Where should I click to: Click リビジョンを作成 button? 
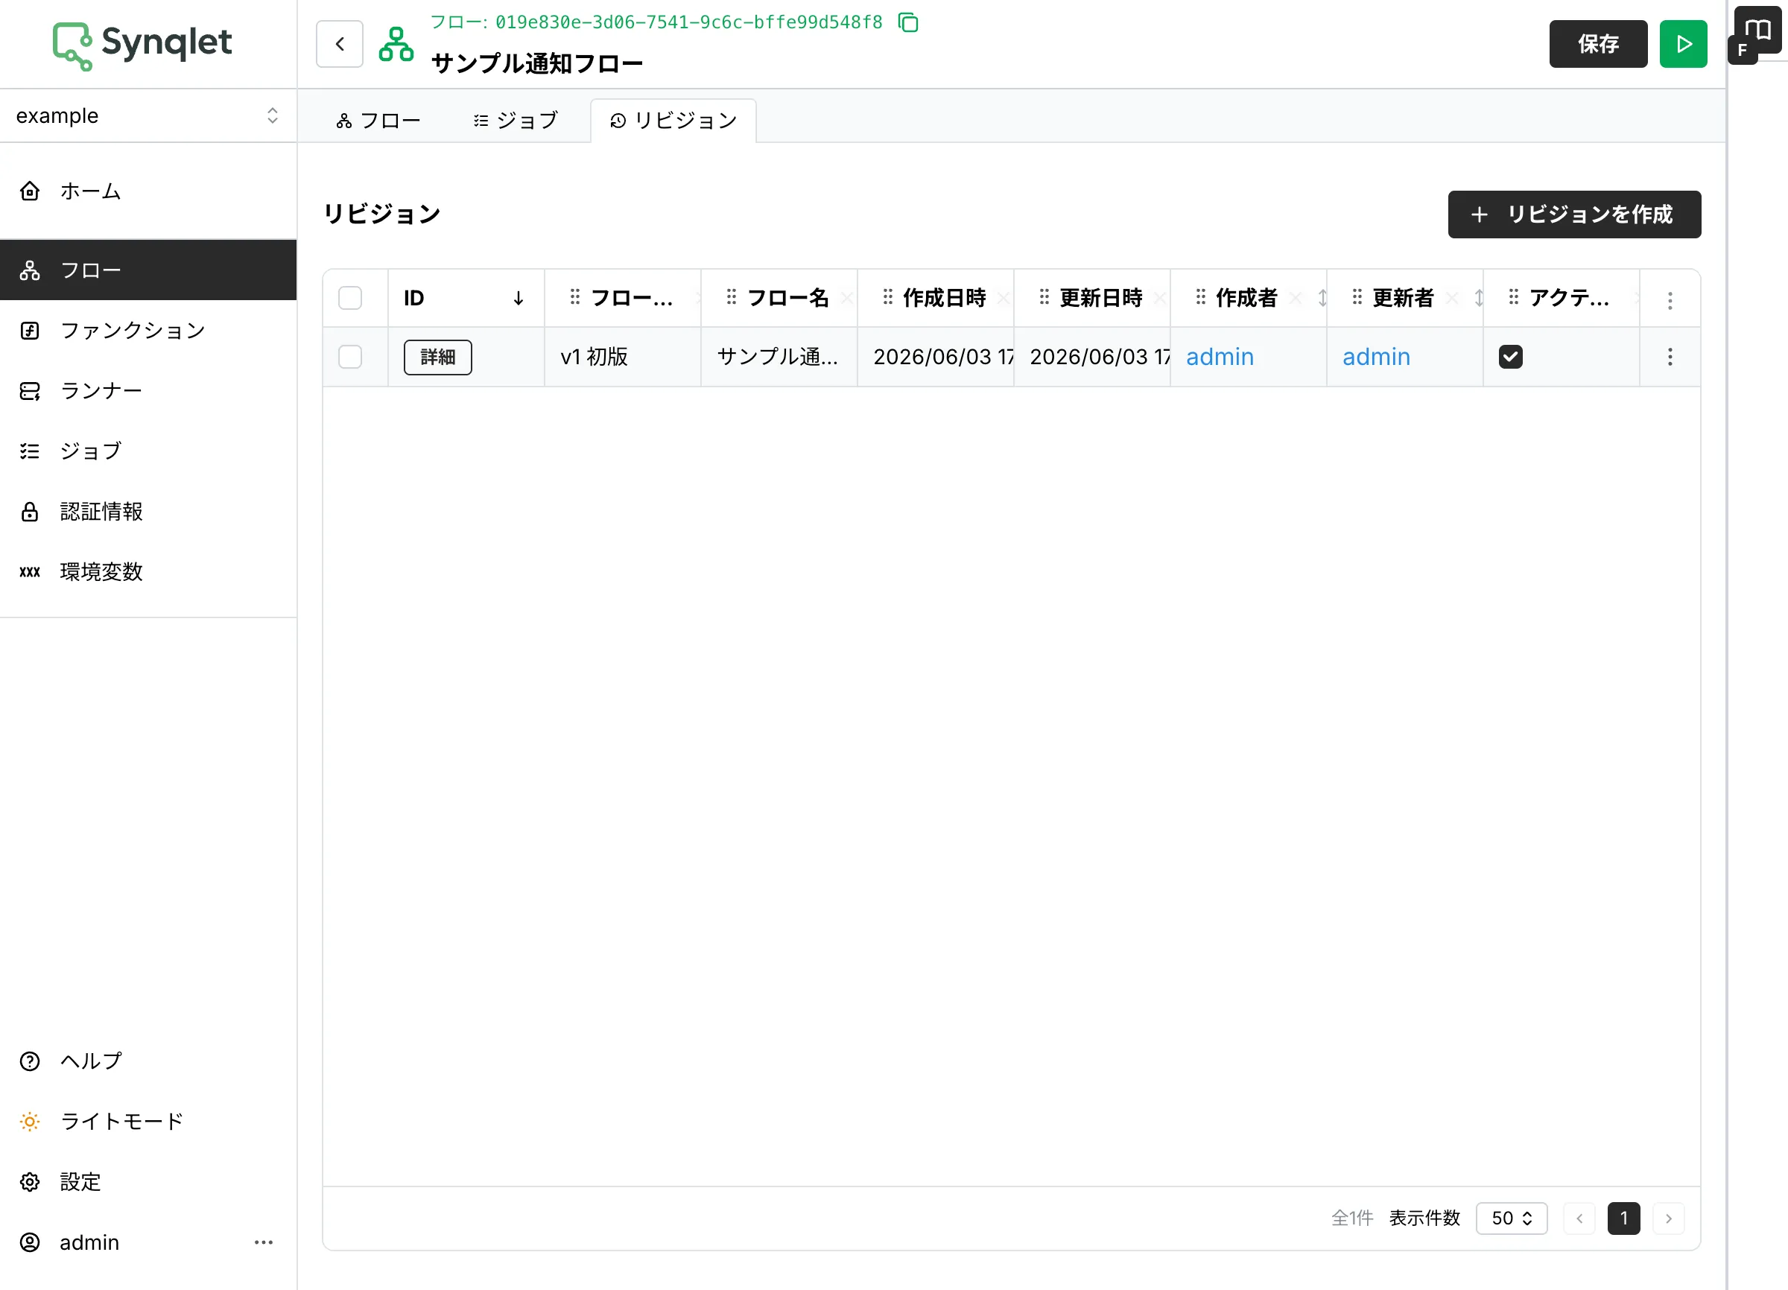(x=1574, y=215)
